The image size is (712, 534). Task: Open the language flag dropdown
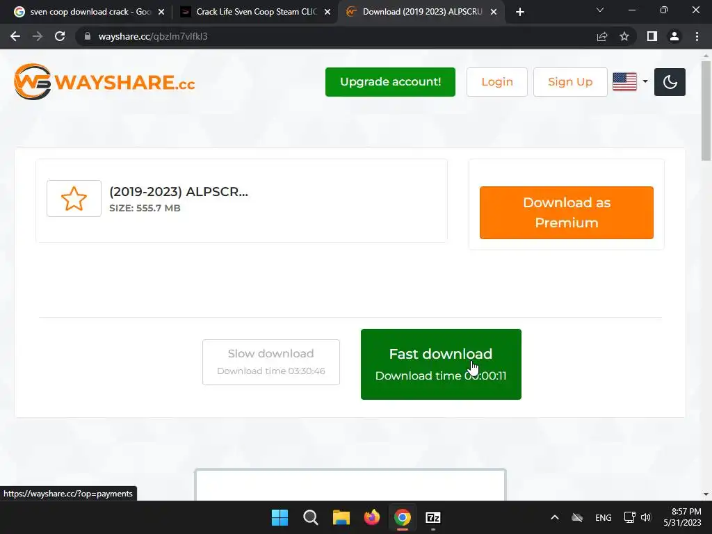[x=630, y=82]
